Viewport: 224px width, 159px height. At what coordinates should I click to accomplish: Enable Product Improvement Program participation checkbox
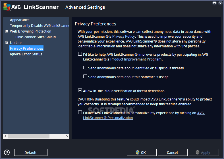tap(80, 54)
